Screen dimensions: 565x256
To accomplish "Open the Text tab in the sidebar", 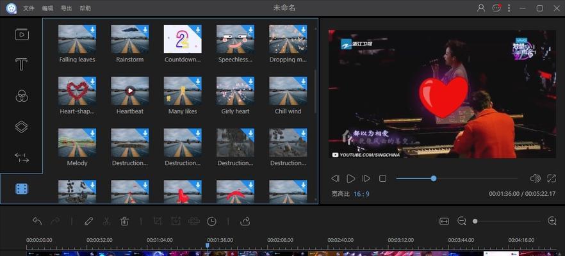I will (21, 65).
